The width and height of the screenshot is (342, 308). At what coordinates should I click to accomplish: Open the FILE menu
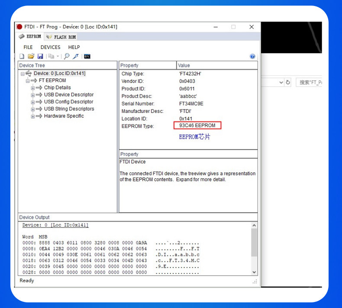coord(28,47)
